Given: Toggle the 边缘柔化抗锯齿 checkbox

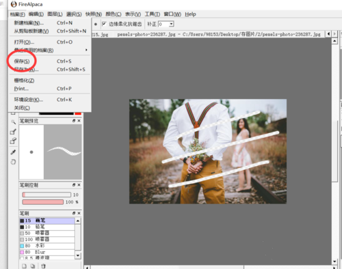Looking at the screenshot, I should point(104,24).
